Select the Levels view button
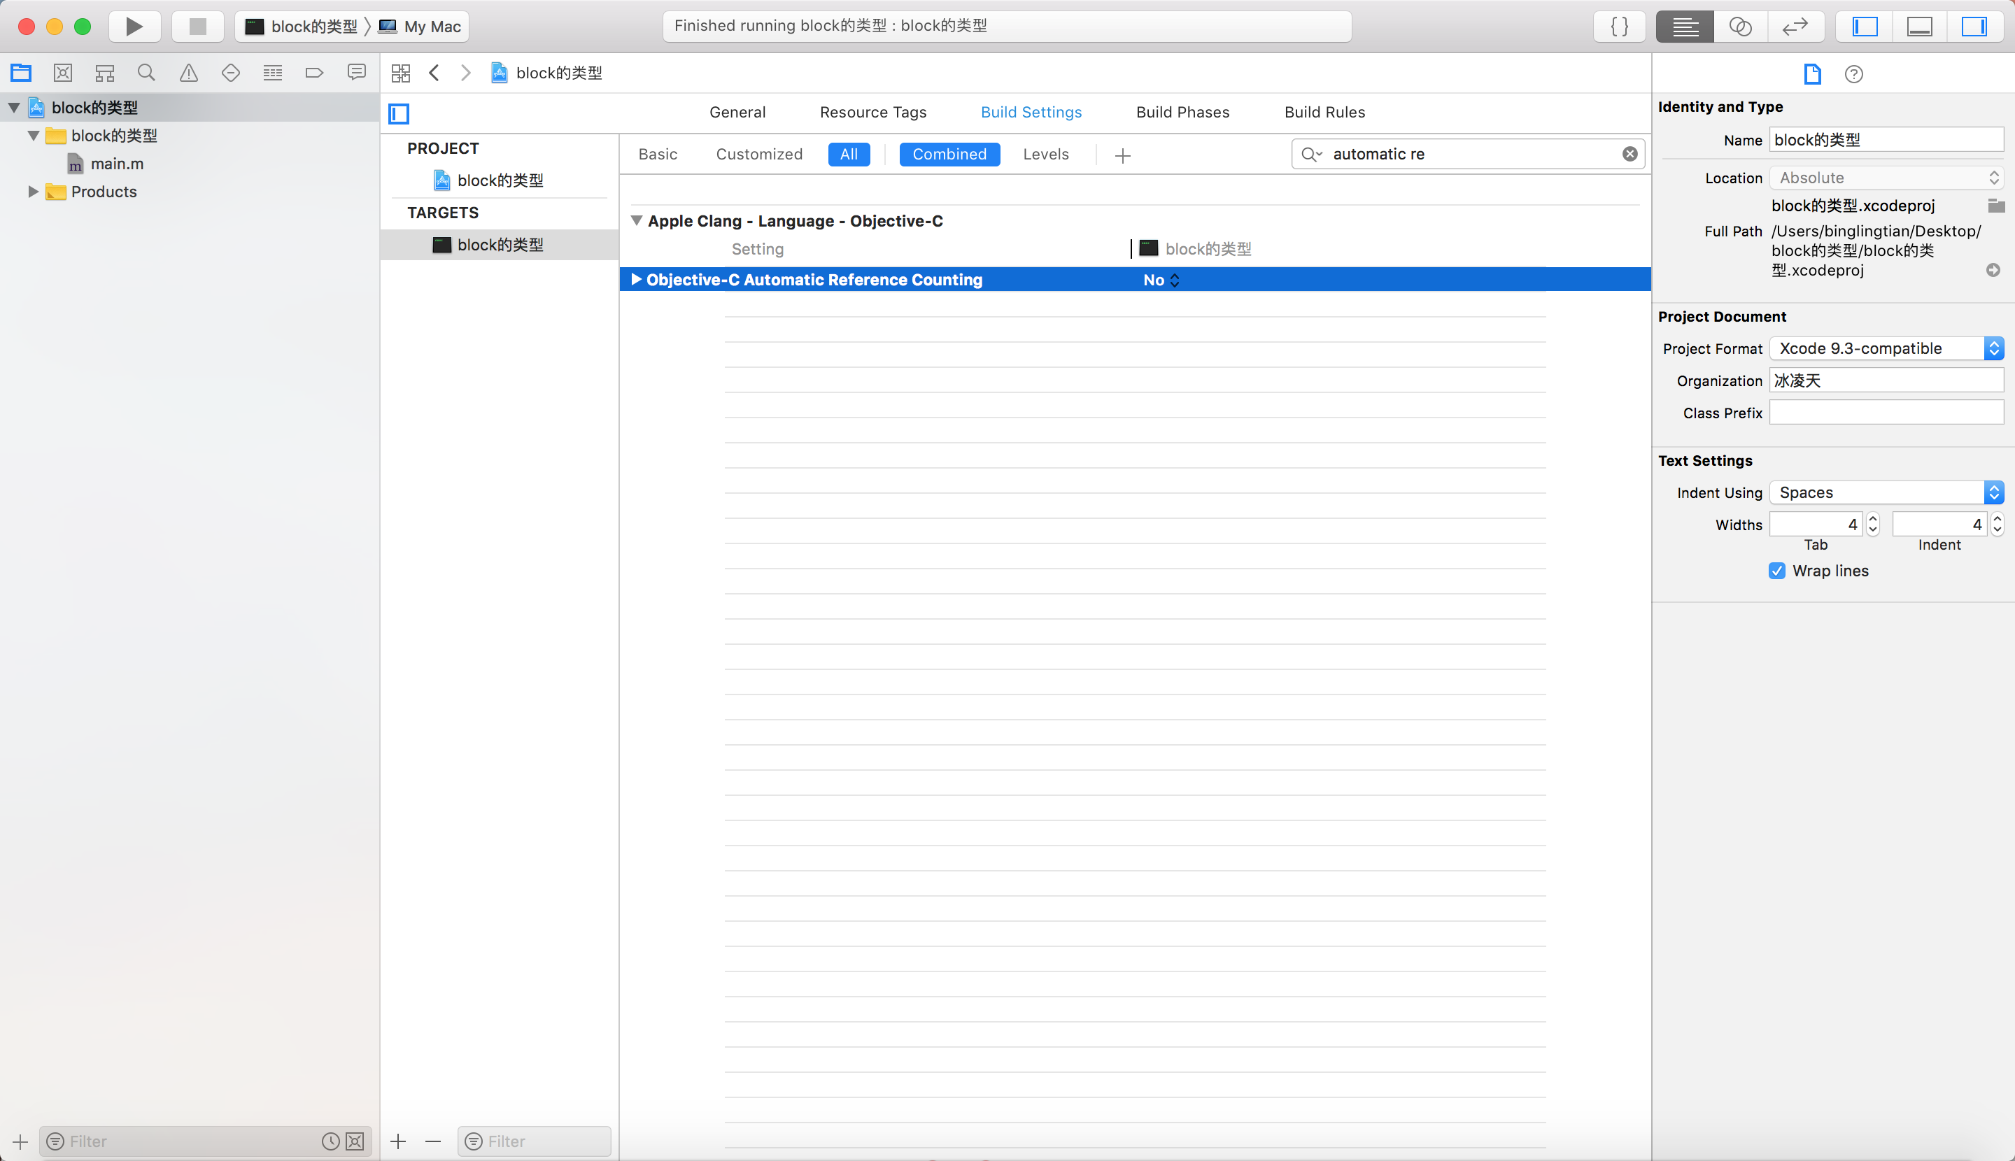2015x1161 pixels. [x=1045, y=154]
